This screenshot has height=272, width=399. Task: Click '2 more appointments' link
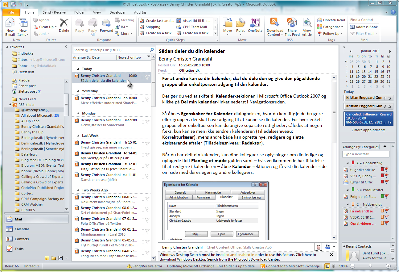pos(368,130)
